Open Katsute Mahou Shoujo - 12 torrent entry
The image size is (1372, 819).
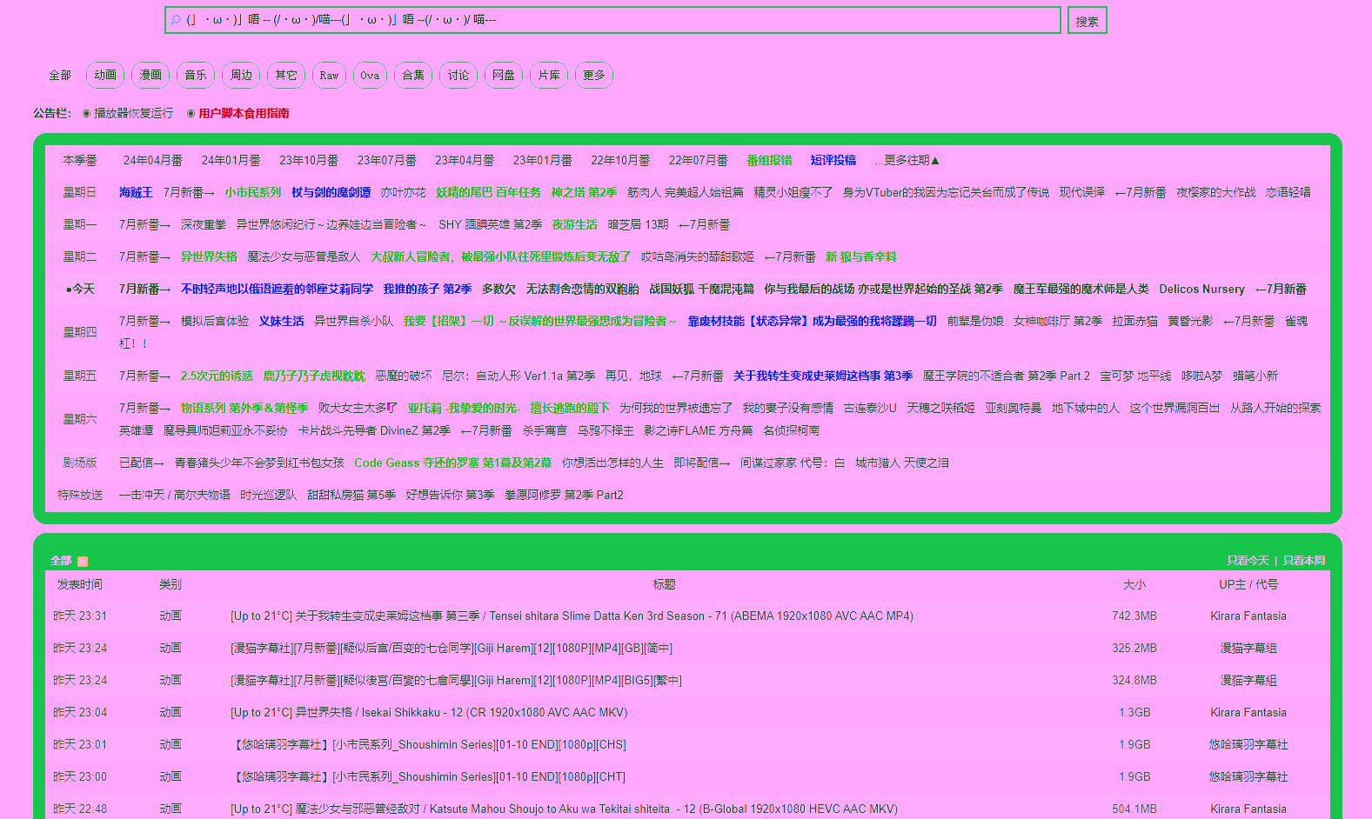pos(564,809)
